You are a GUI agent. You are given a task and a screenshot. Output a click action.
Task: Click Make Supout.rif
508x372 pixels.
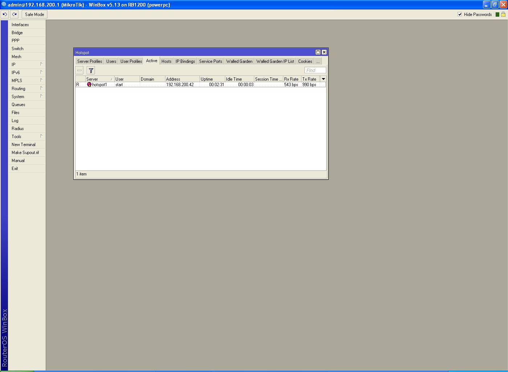point(27,153)
